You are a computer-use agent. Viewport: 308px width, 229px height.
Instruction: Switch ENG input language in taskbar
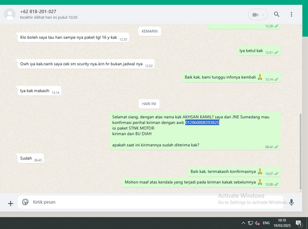pyautogui.click(x=266, y=223)
